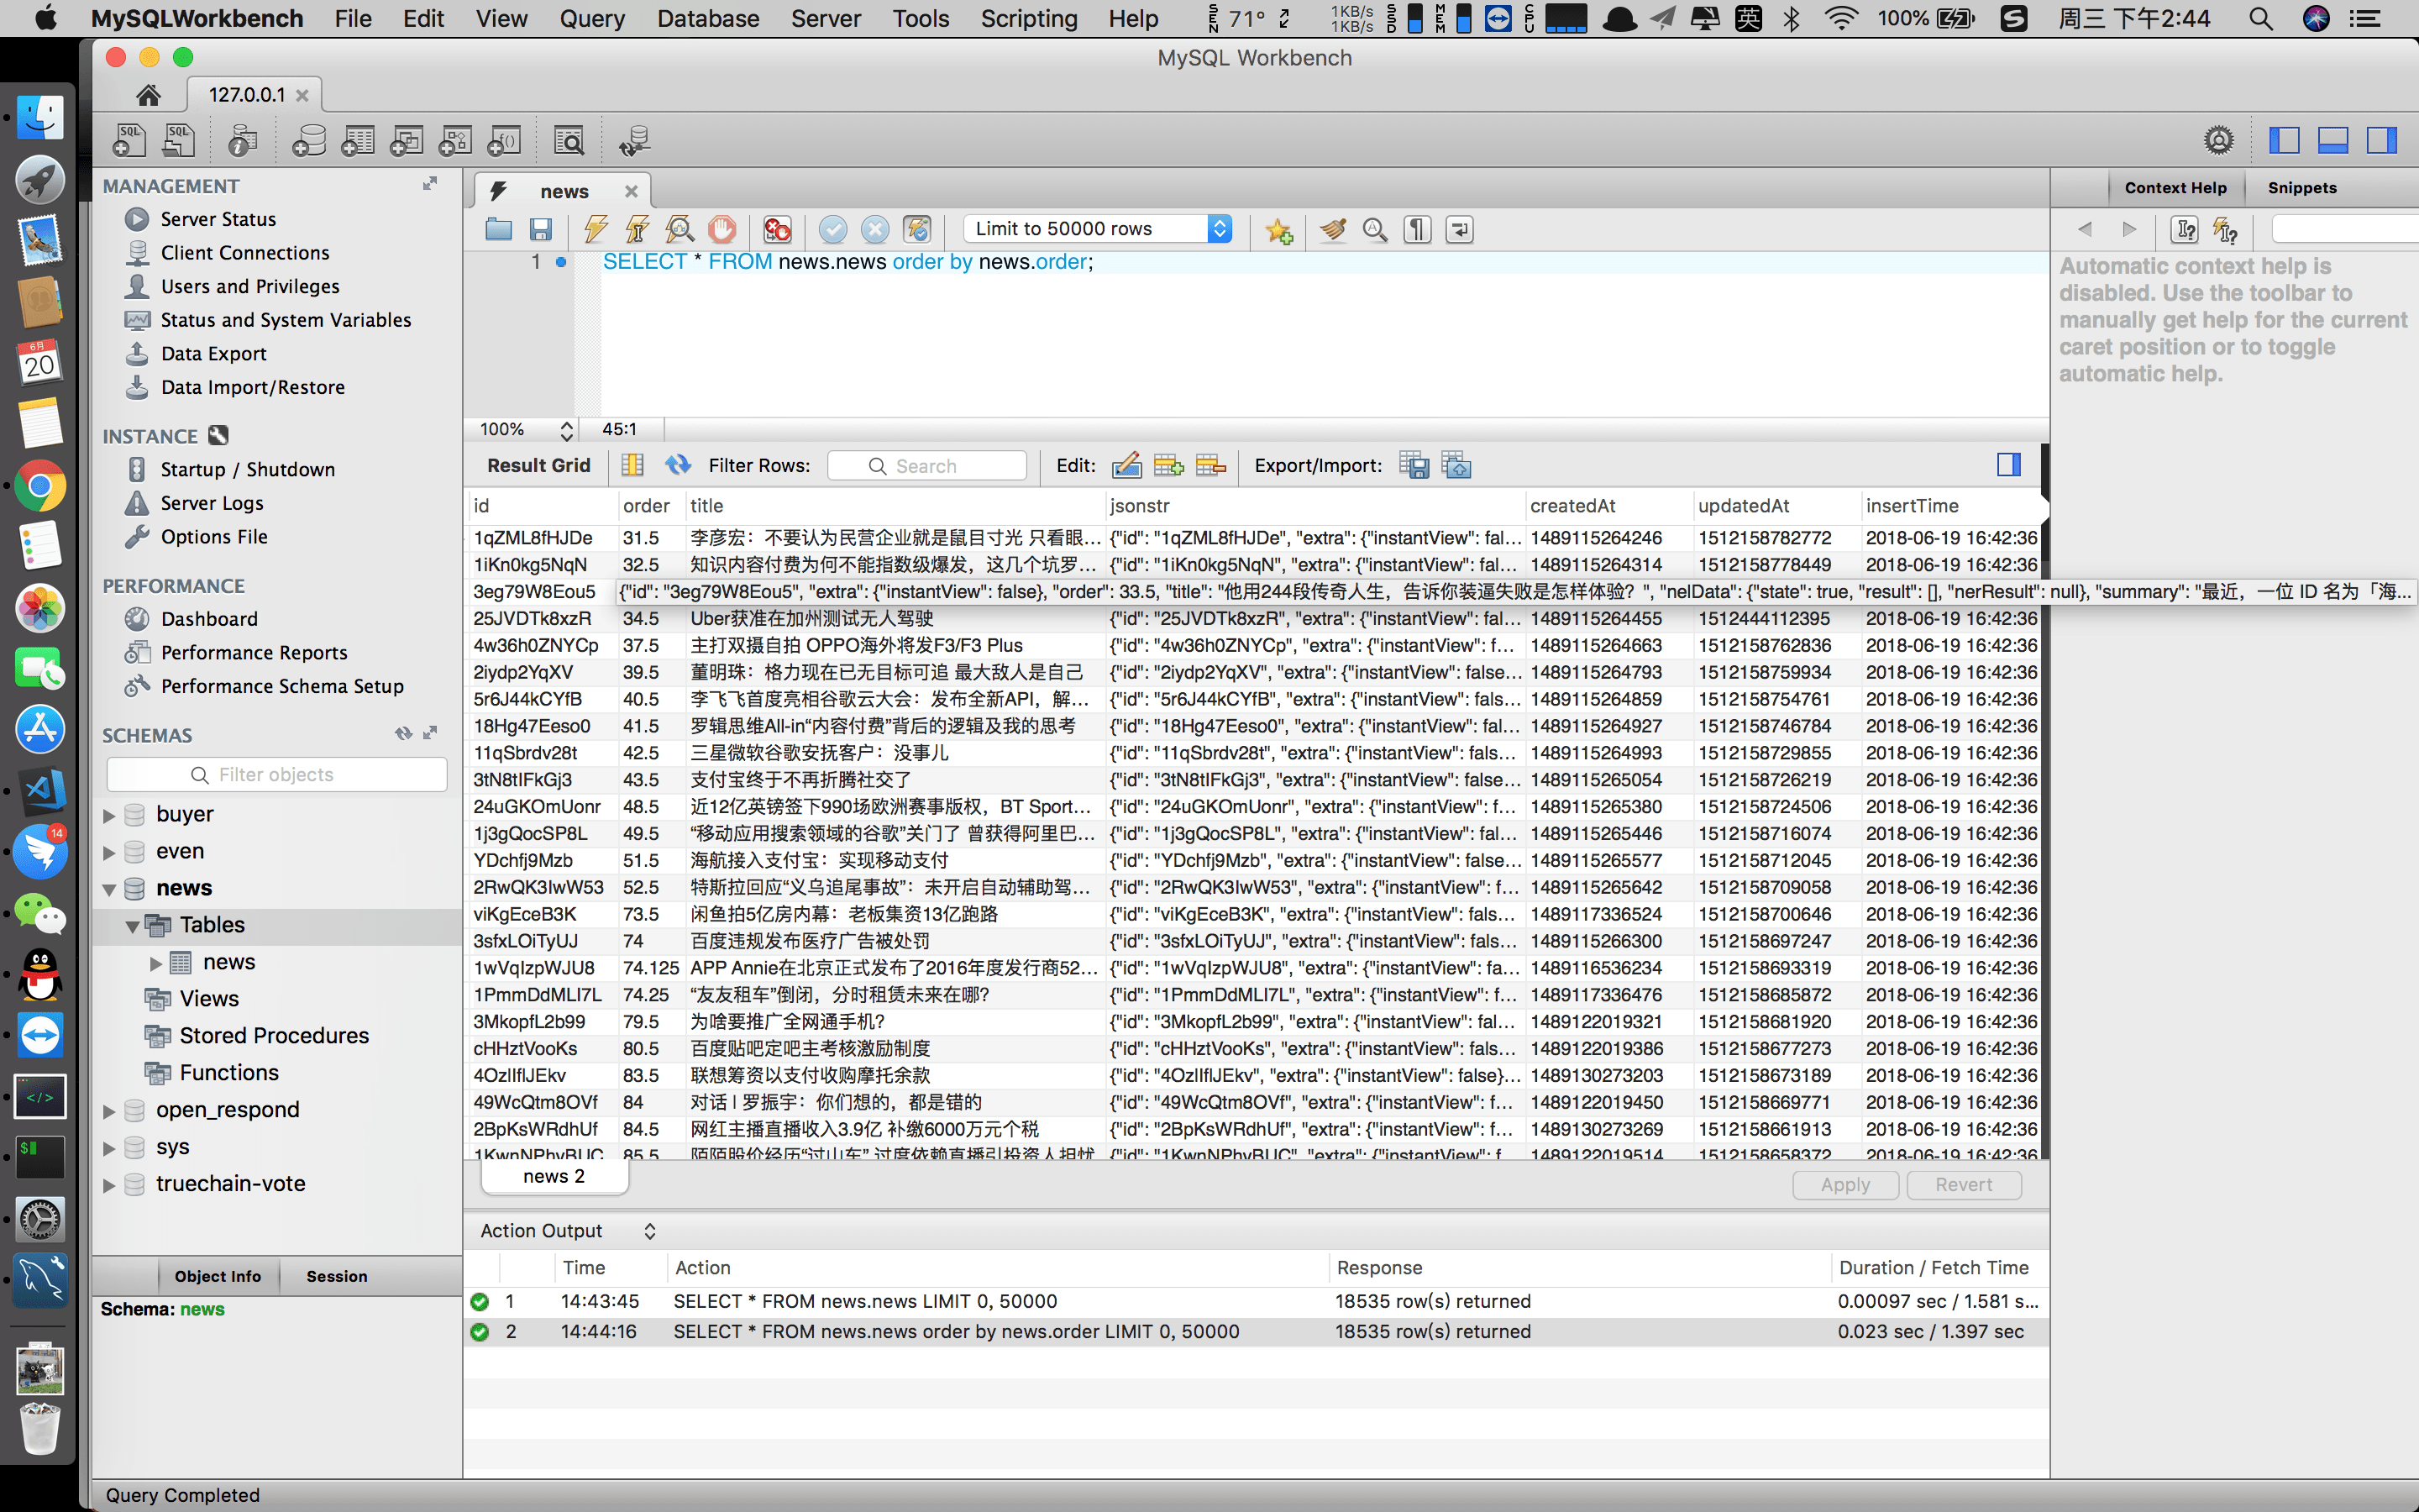This screenshot has height=1512, width=2419.
Task: Open the Query menu
Action: 592,18
